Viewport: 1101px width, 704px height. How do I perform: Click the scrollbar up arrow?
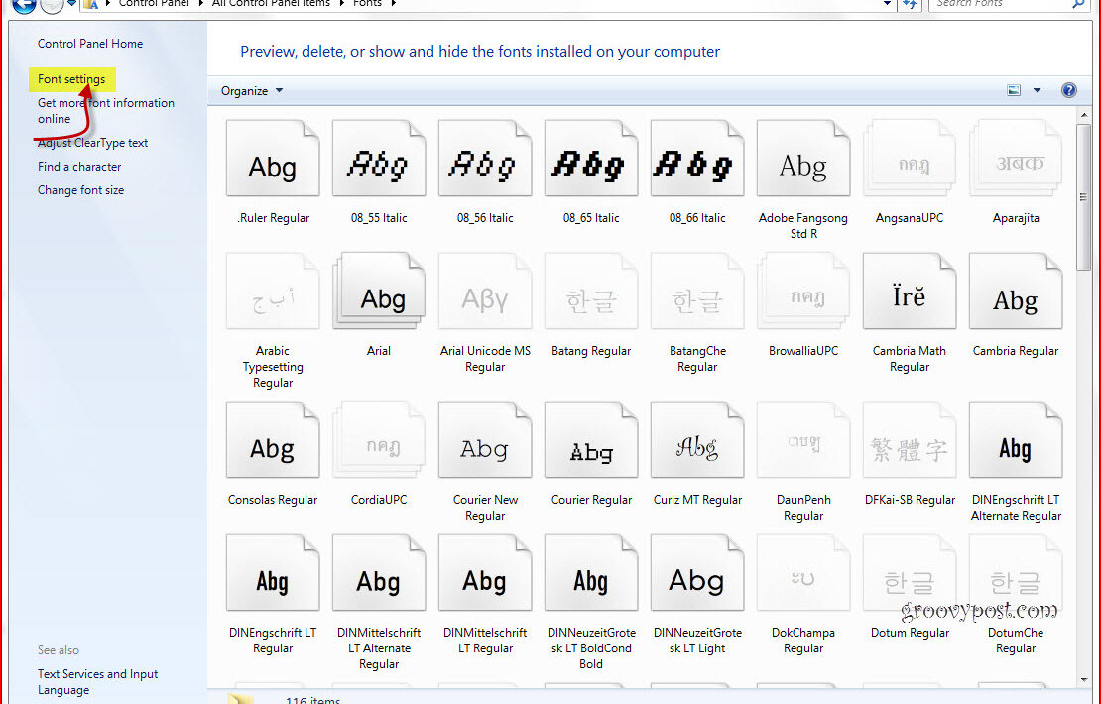[x=1084, y=114]
